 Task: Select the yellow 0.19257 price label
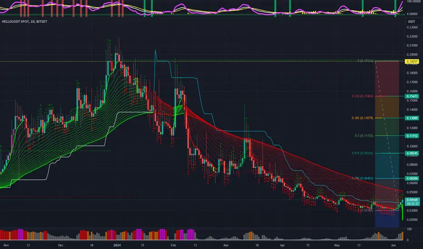pos(412,62)
